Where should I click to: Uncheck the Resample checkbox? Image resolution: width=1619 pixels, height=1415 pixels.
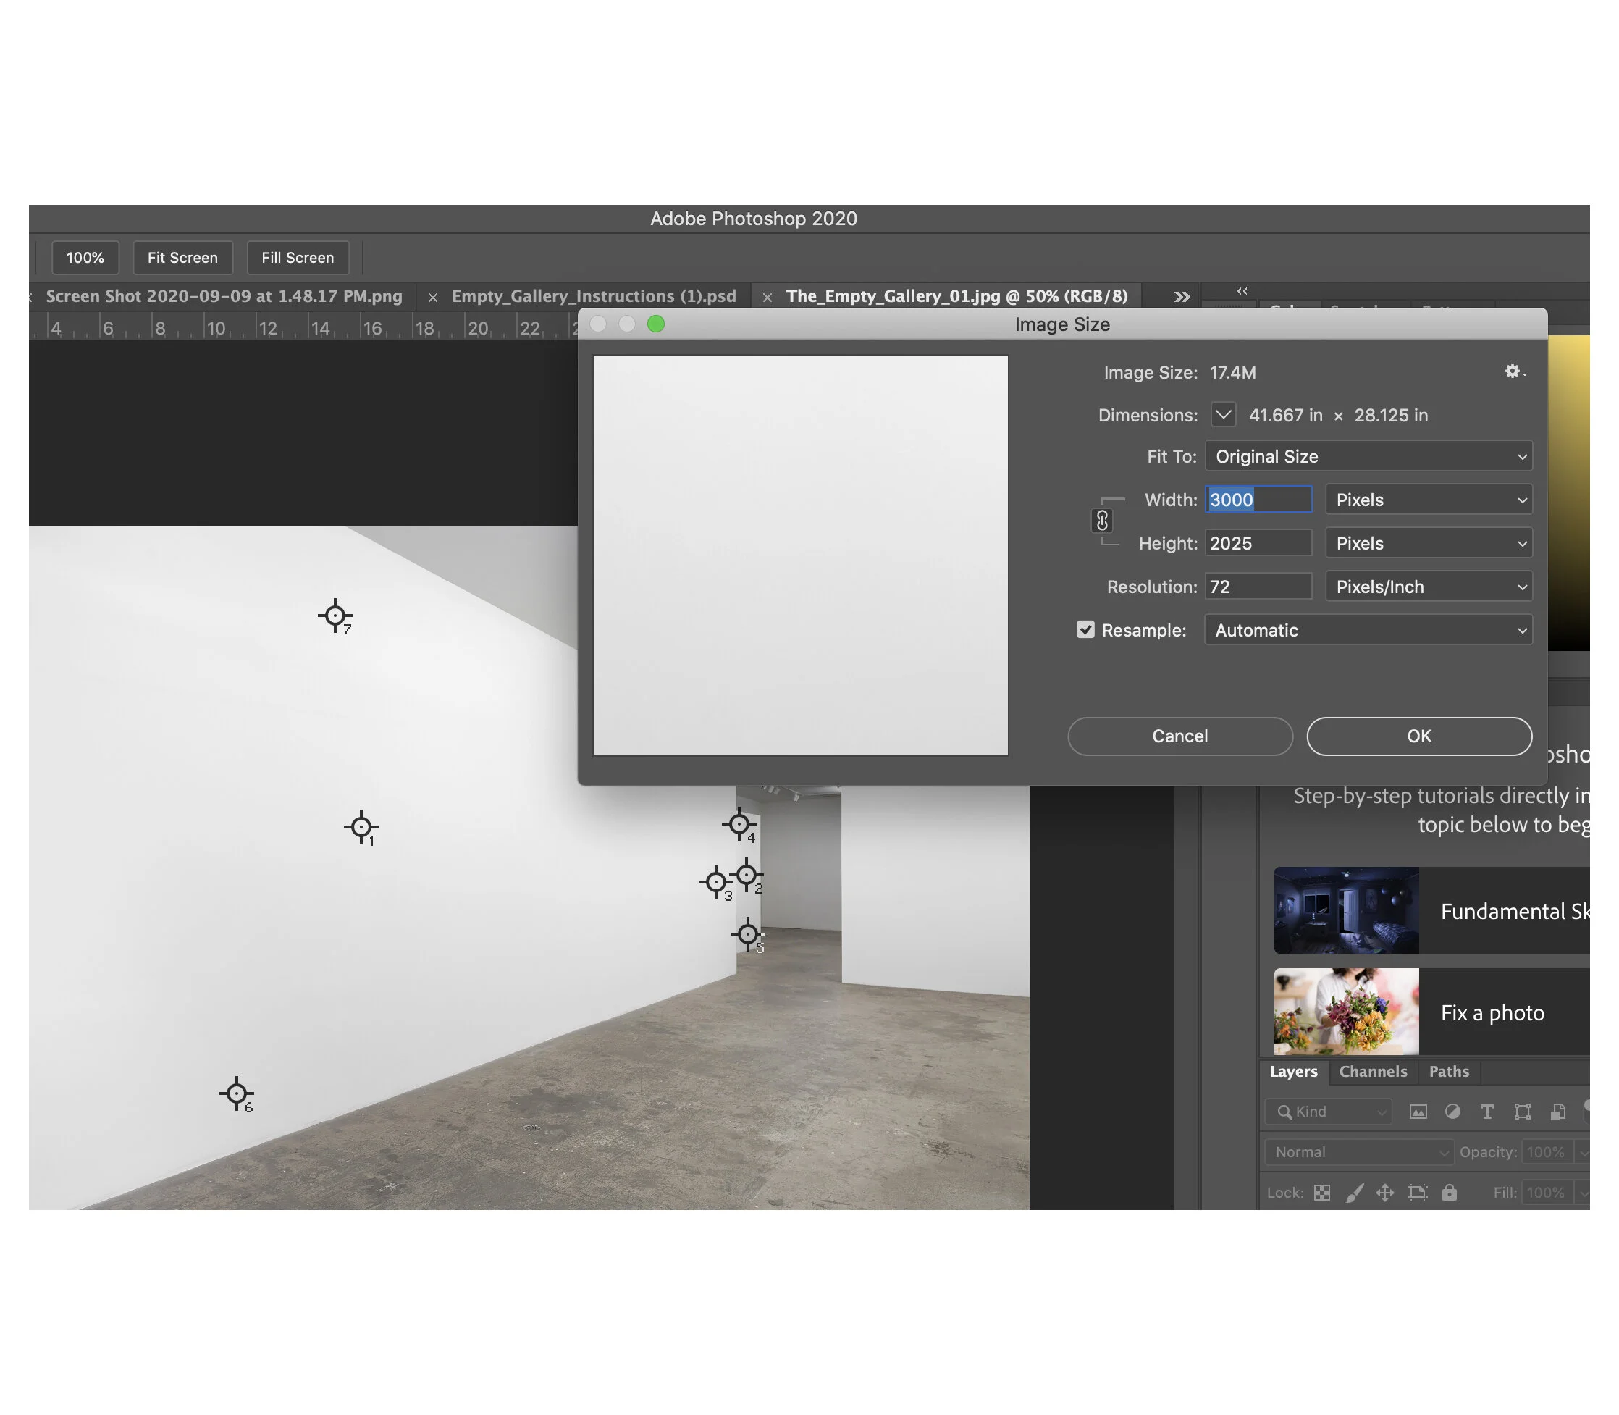click(x=1085, y=629)
